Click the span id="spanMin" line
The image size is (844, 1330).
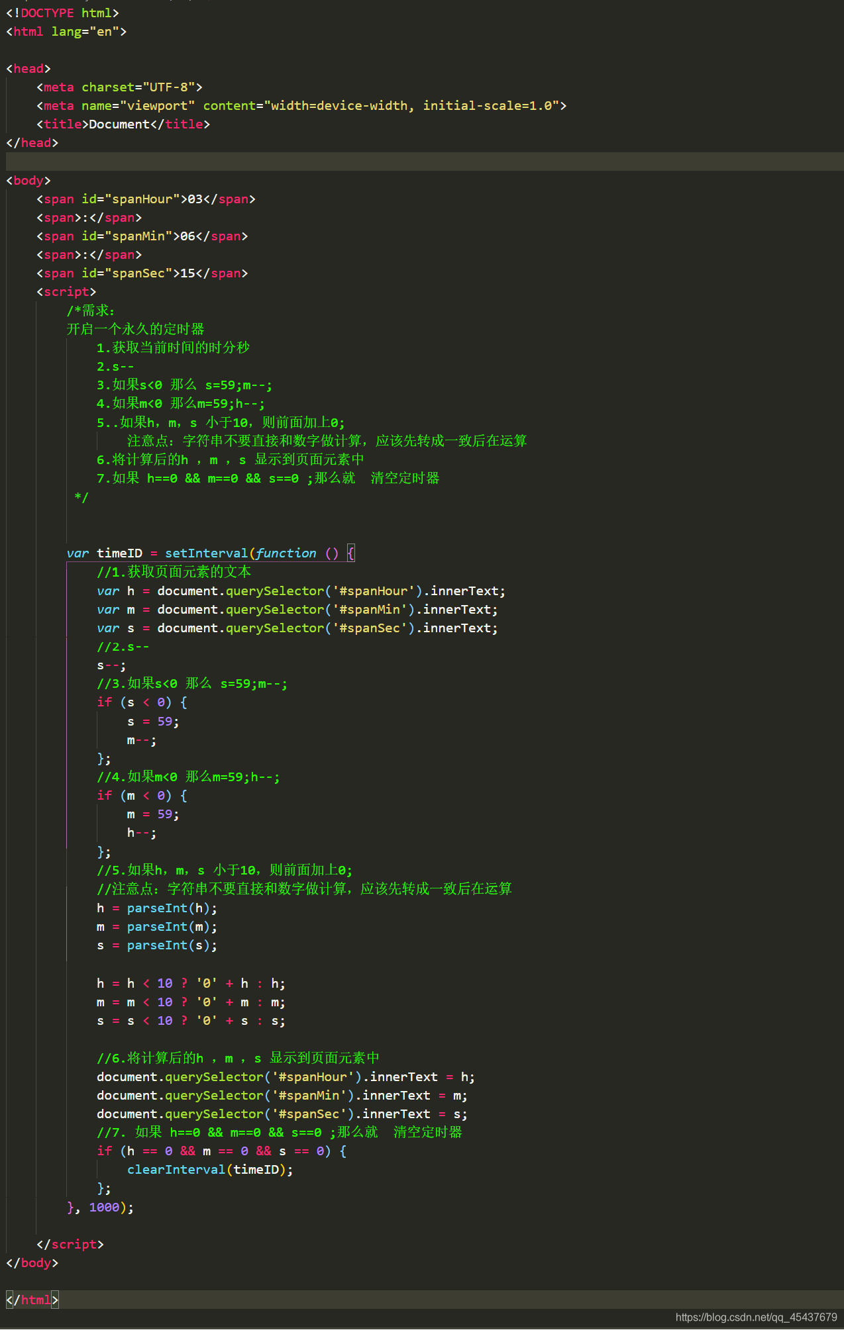[x=142, y=236]
